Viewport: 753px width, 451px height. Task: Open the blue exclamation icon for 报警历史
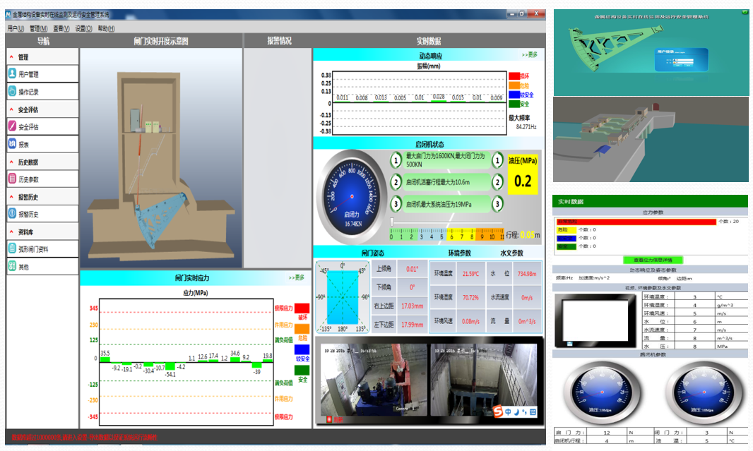(13, 214)
